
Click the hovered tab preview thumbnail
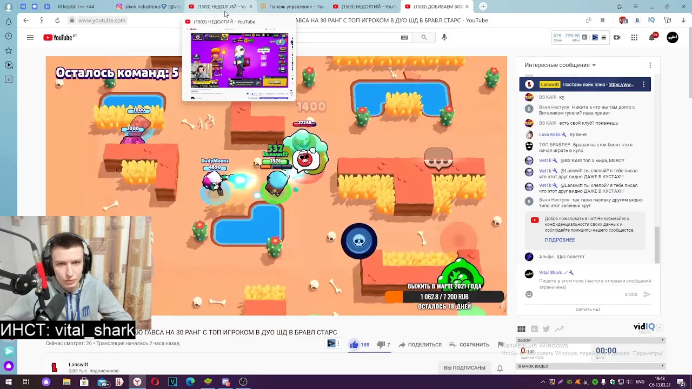pyautogui.click(x=239, y=61)
